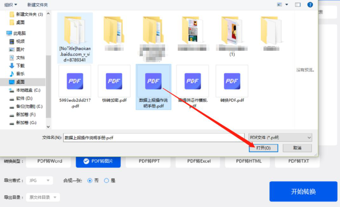Select 新建文件夹 (3) in sidebar
Image resolution: width=340 pixels, height=207 pixels.
pos(26,14)
